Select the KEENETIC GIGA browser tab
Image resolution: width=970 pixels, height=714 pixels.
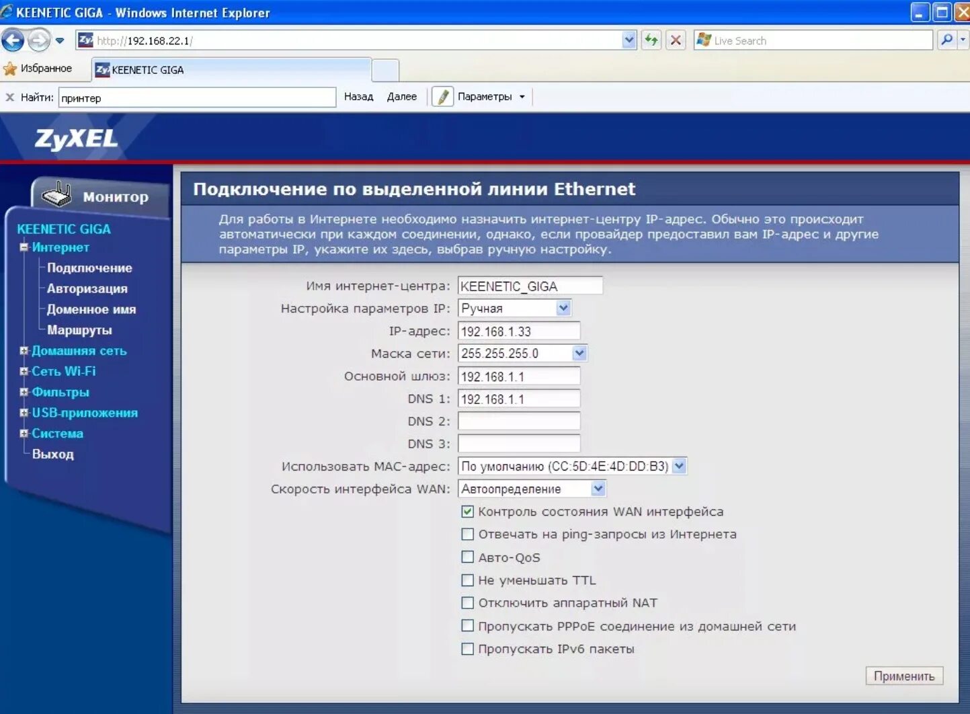pyautogui.click(x=231, y=70)
